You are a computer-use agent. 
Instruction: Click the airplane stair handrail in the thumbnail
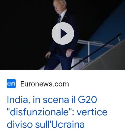click(x=96, y=51)
